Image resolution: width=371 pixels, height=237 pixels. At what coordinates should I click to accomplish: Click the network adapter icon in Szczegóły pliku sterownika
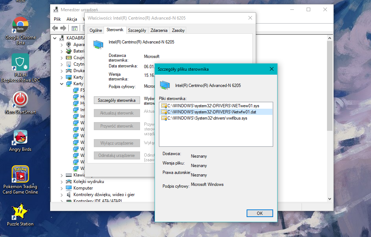tap(165, 85)
